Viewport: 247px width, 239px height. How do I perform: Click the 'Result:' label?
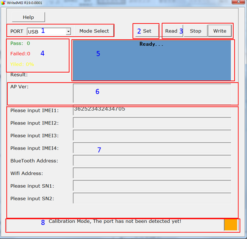[19, 74]
